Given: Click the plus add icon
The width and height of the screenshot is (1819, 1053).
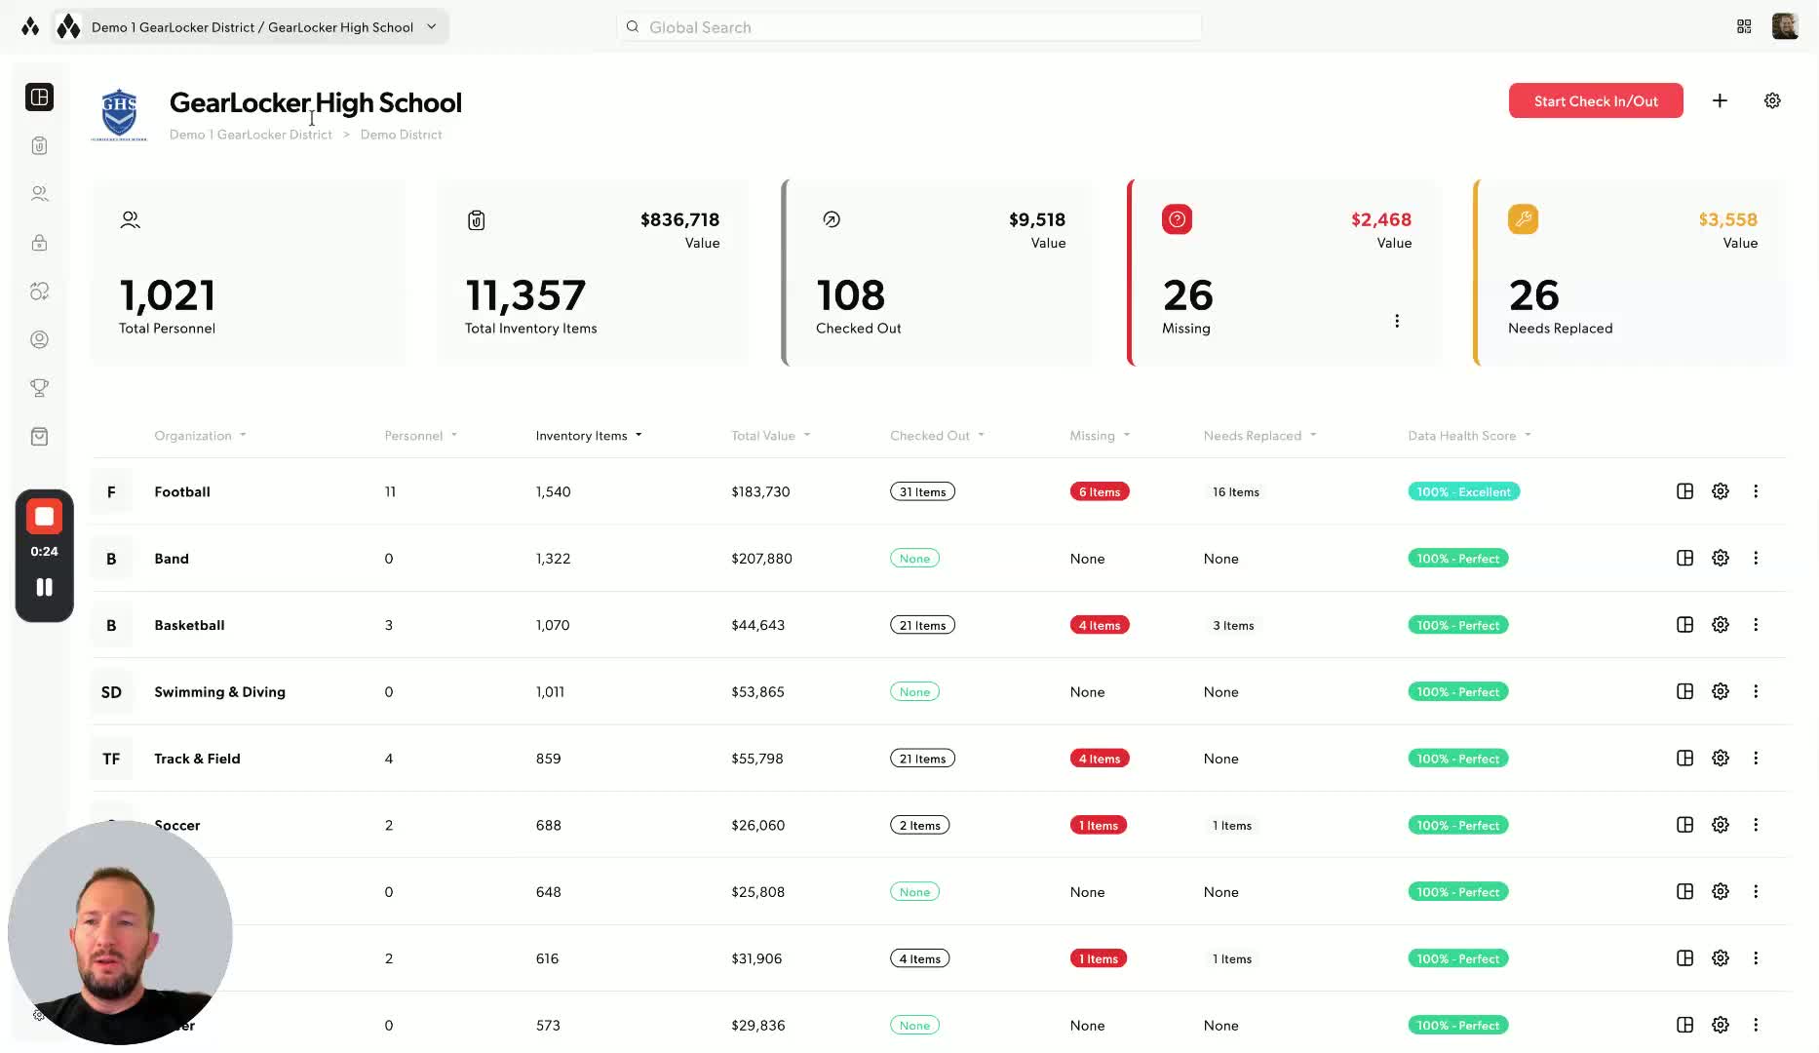Looking at the screenshot, I should tap(1720, 100).
